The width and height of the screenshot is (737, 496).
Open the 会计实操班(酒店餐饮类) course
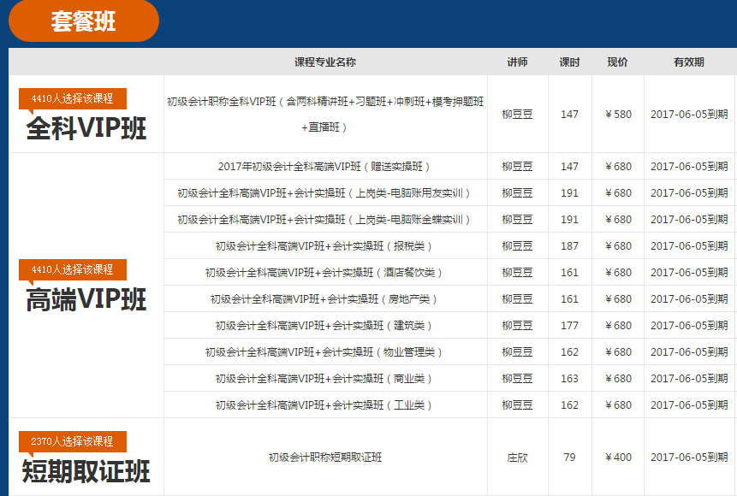325,273
